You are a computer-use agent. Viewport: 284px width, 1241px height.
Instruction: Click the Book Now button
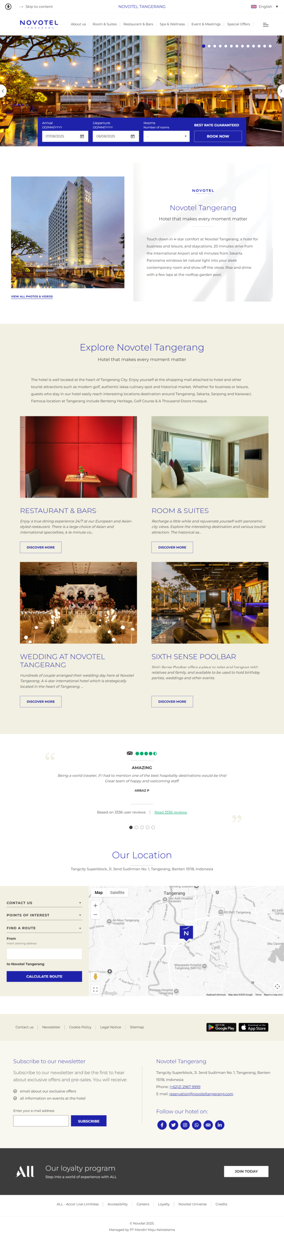(218, 136)
